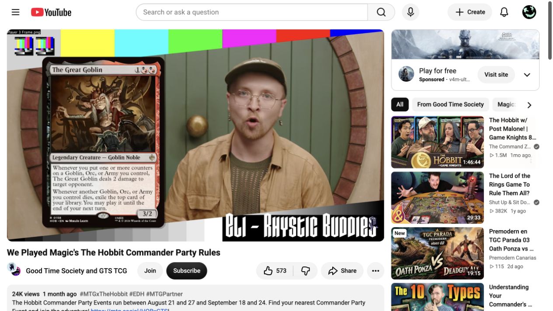Image resolution: width=553 pixels, height=311 pixels.
Task: Click the Create button
Action: click(470, 12)
